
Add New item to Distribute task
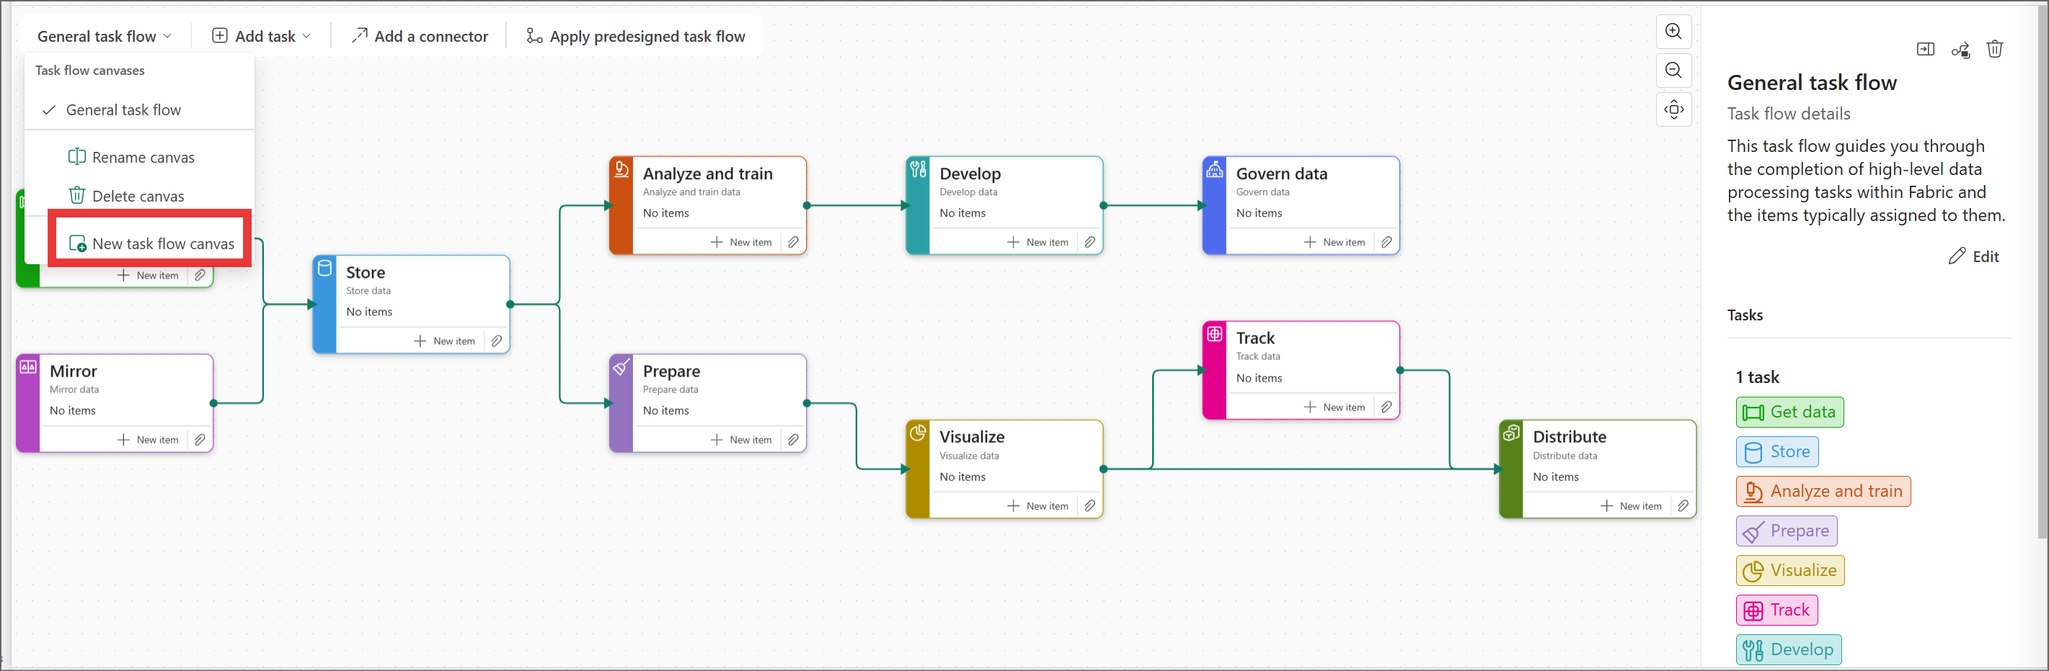pos(1632,506)
